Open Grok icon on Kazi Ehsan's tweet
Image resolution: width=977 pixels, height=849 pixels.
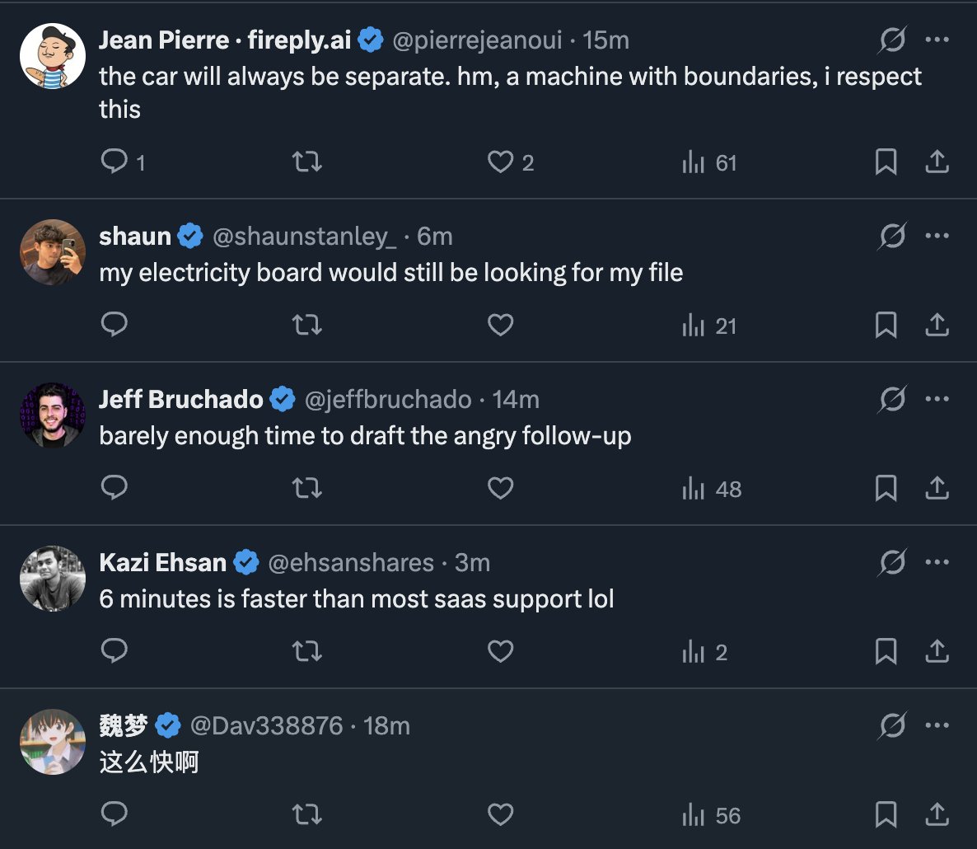(x=892, y=562)
